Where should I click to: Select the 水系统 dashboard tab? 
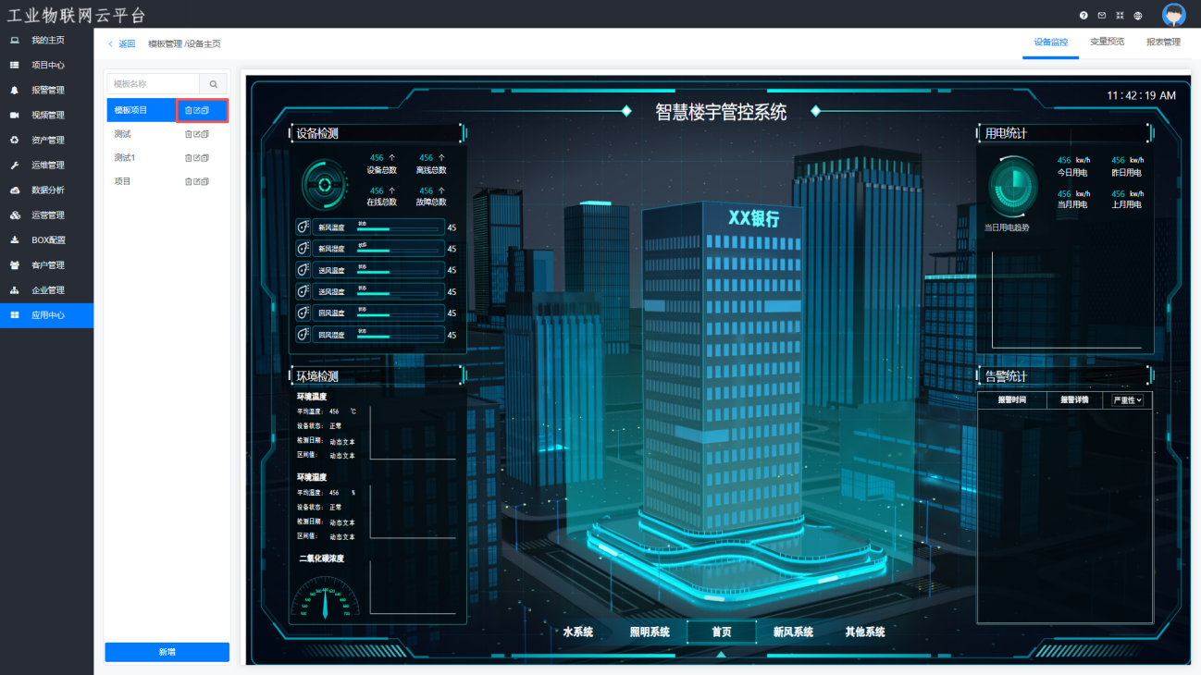pyautogui.click(x=578, y=632)
